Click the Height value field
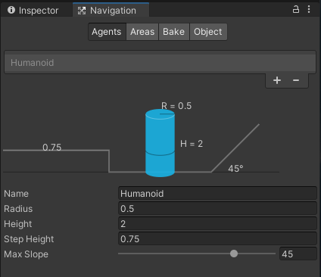Image resolution: width=321 pixels, height=277 pixels. click(217, 224)
